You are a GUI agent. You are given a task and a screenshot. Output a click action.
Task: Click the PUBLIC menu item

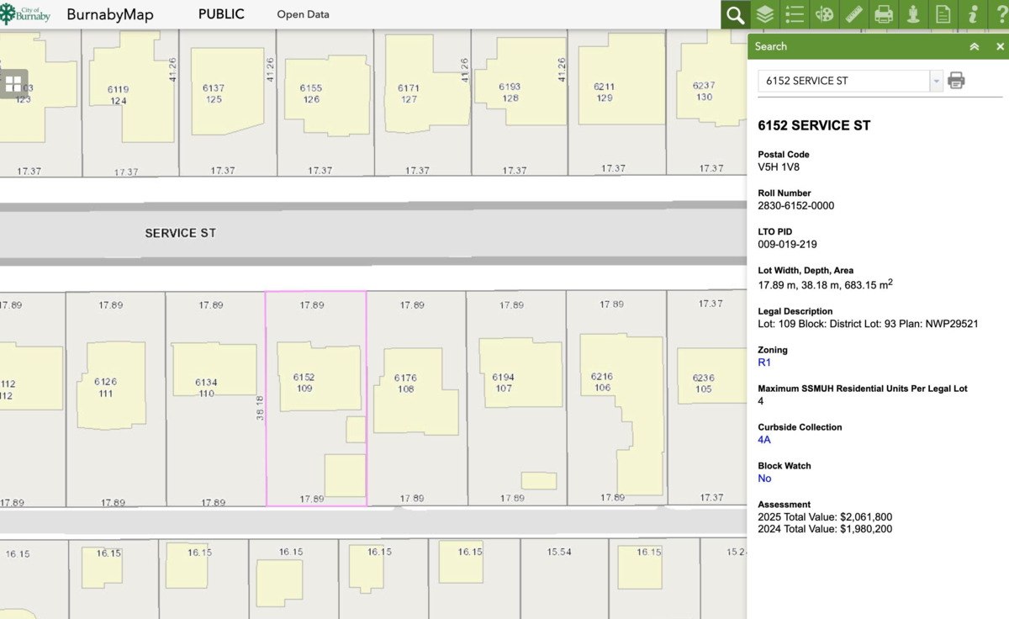(x=221, y=14)
